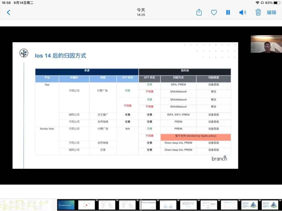Select the first pyramid slide frame in scrubber
This screenshot has height=211, width=282.
click(249, 205)
